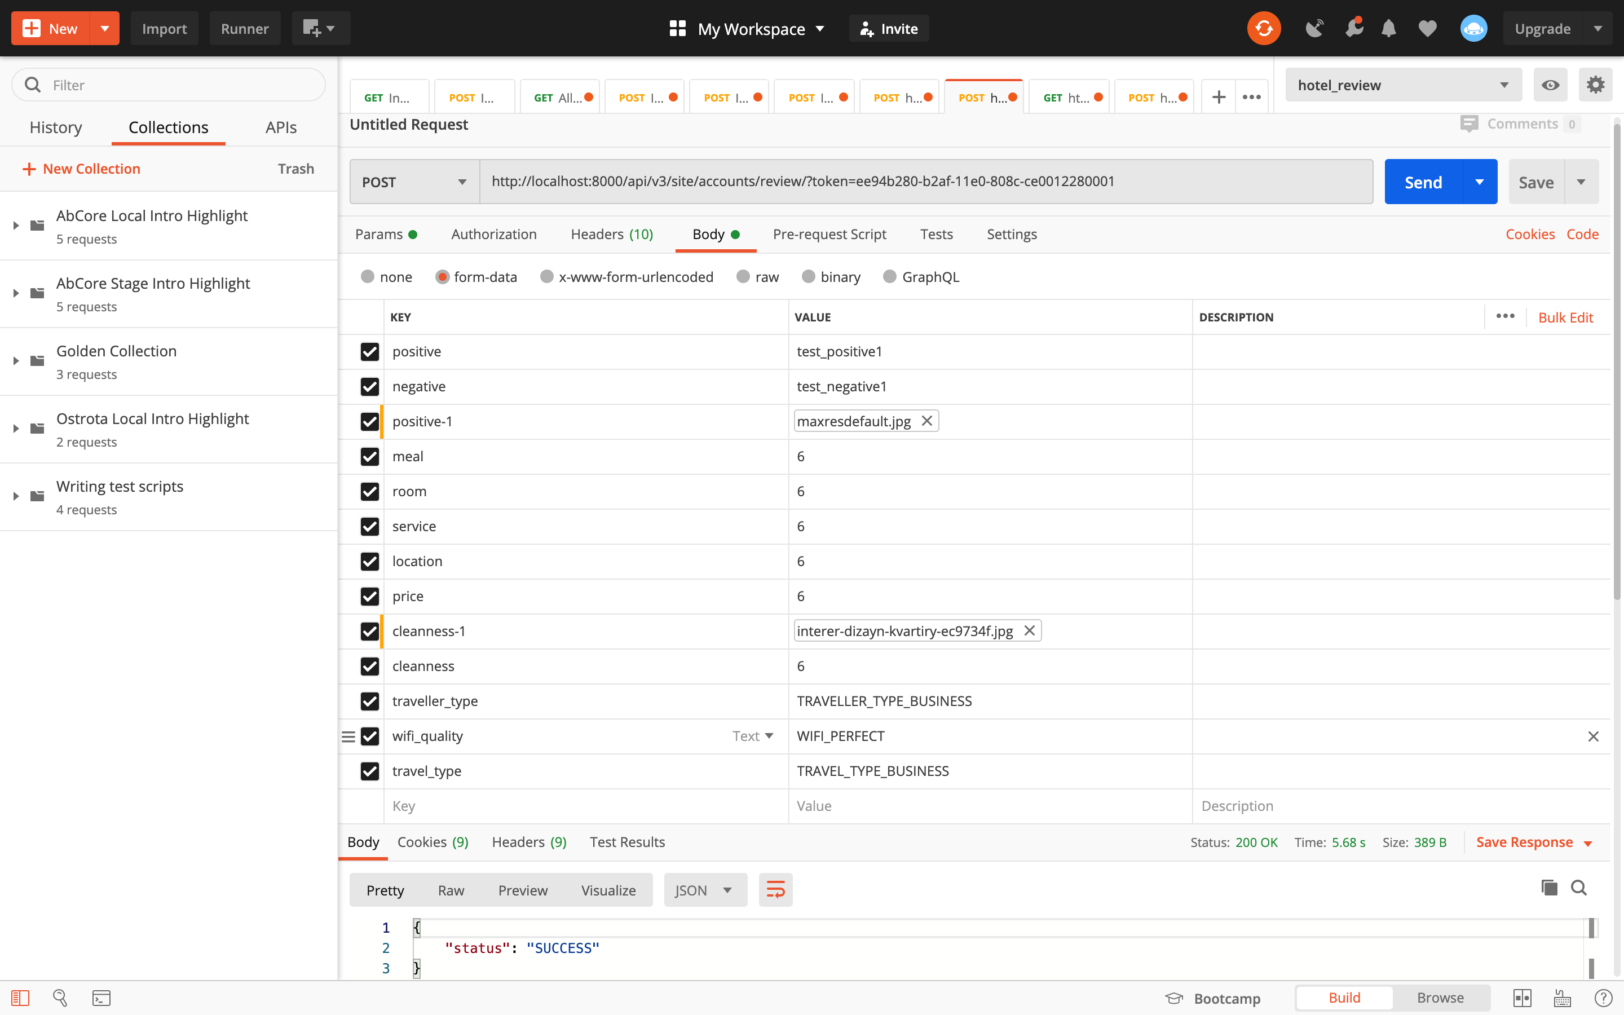This screenshot has width=1624, height=1015.
Task: Switch to two pane view icon
Action: pyautogui.click(x=1522, y=998)
